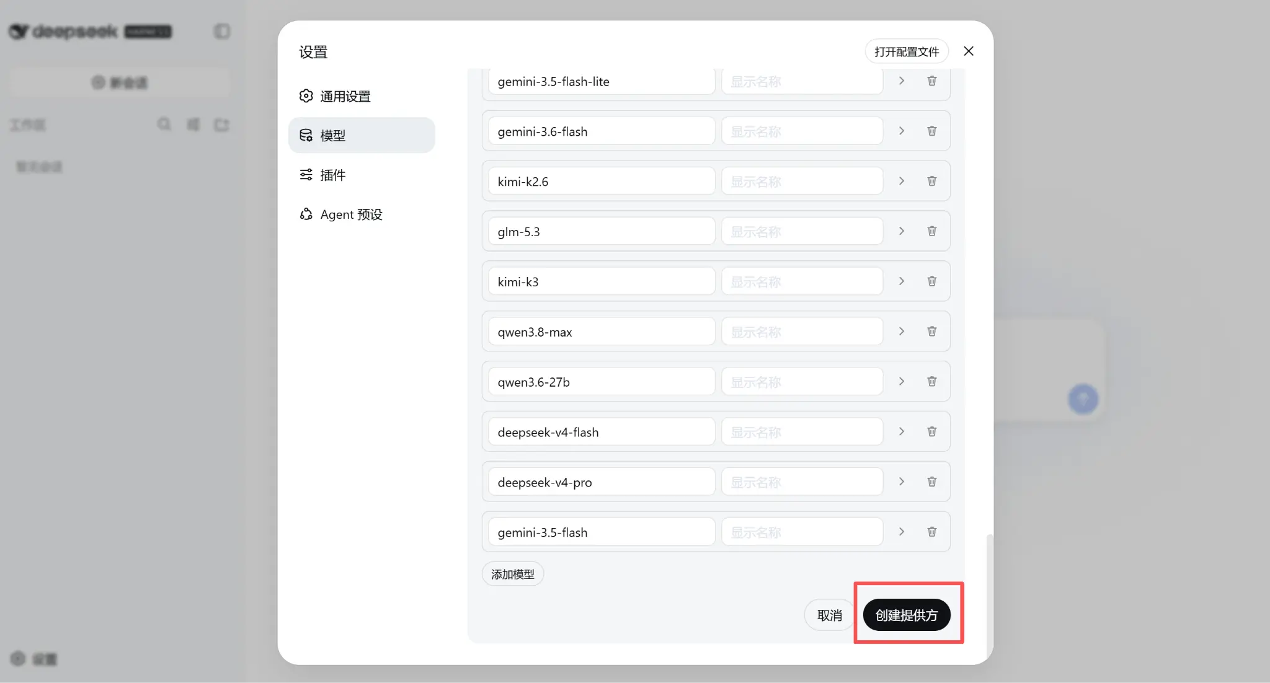Click the 打开配置文件 button
Image resolution: width=1270 pixels, height=683 pixels.
point(906,51)
